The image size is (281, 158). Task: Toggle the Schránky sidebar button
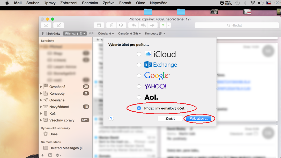[51, 33]
